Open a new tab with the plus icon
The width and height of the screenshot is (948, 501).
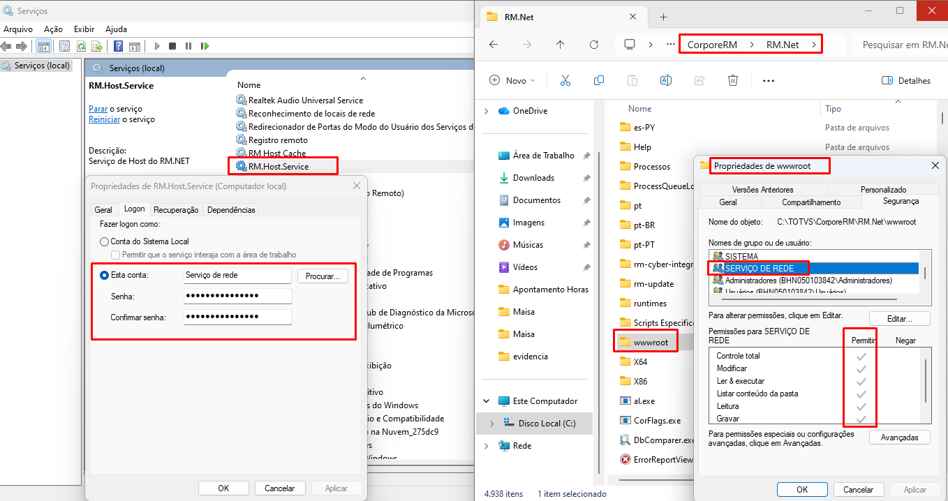click(663, 17)
